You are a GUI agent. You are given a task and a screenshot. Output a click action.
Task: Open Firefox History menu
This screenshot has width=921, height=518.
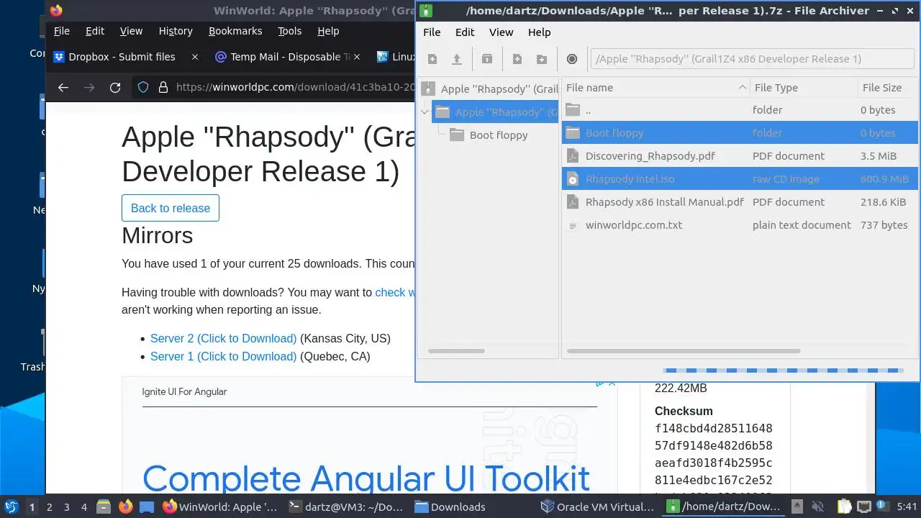tap(176, 31)
